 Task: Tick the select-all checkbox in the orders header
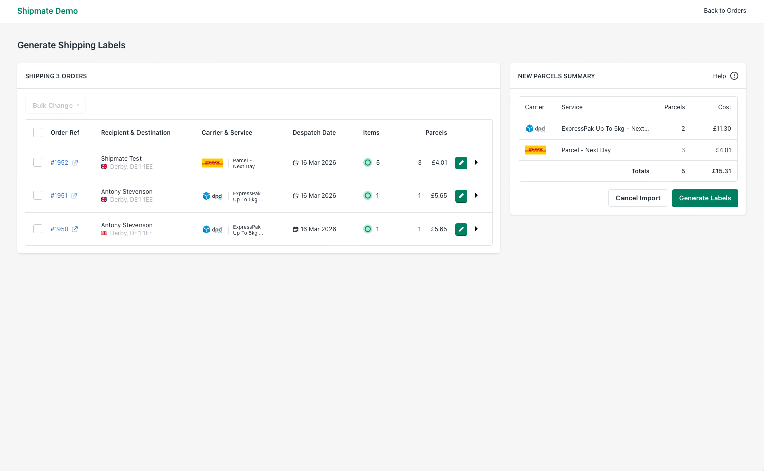38,132
